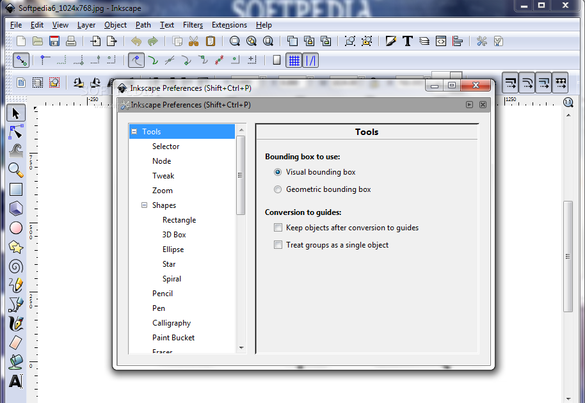Open the Extensions menu
This screenshot has height=403, width=585.
click(x=229, y=25)
